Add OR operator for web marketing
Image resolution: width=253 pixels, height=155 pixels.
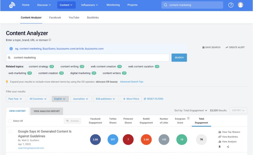point(29,73)
